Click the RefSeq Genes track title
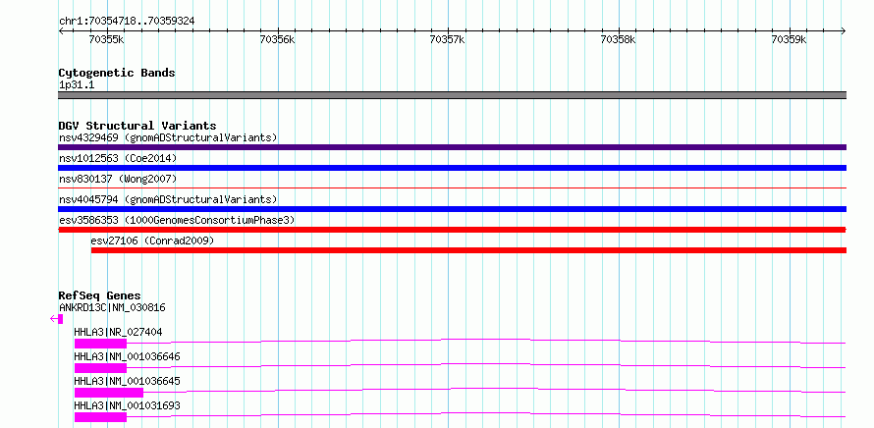 point(100,295)
